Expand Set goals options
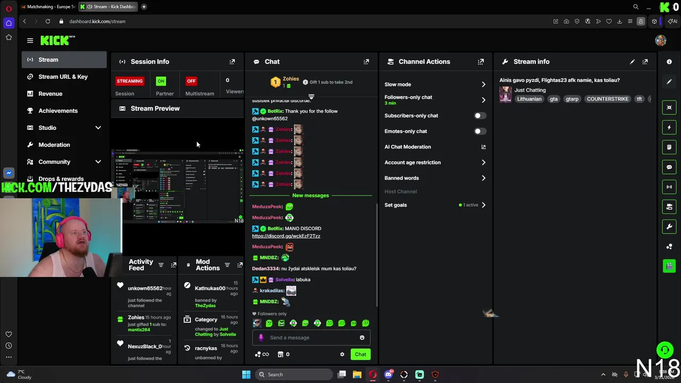 [x=483, y=205]
